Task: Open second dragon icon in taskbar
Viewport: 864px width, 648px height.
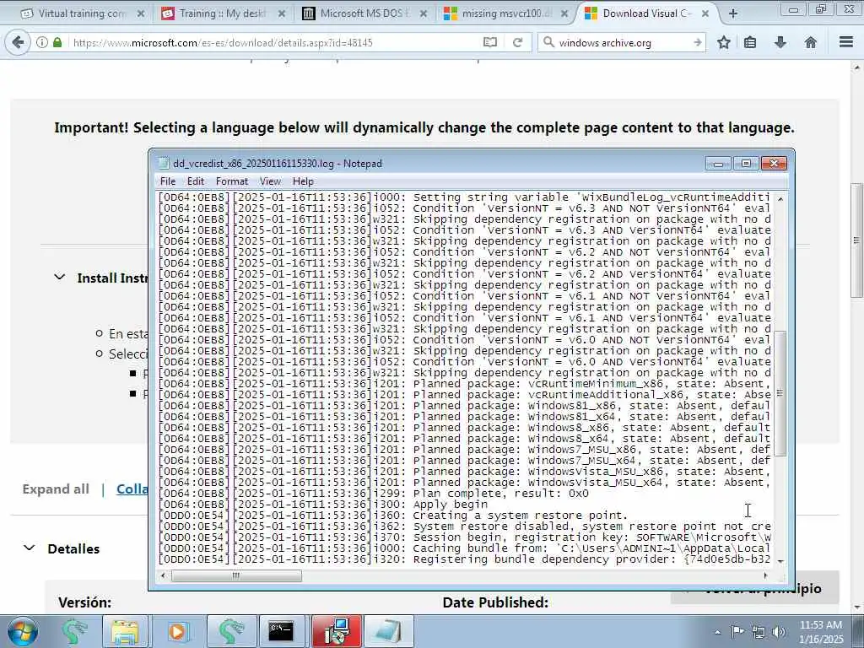Action: [231, 631]
